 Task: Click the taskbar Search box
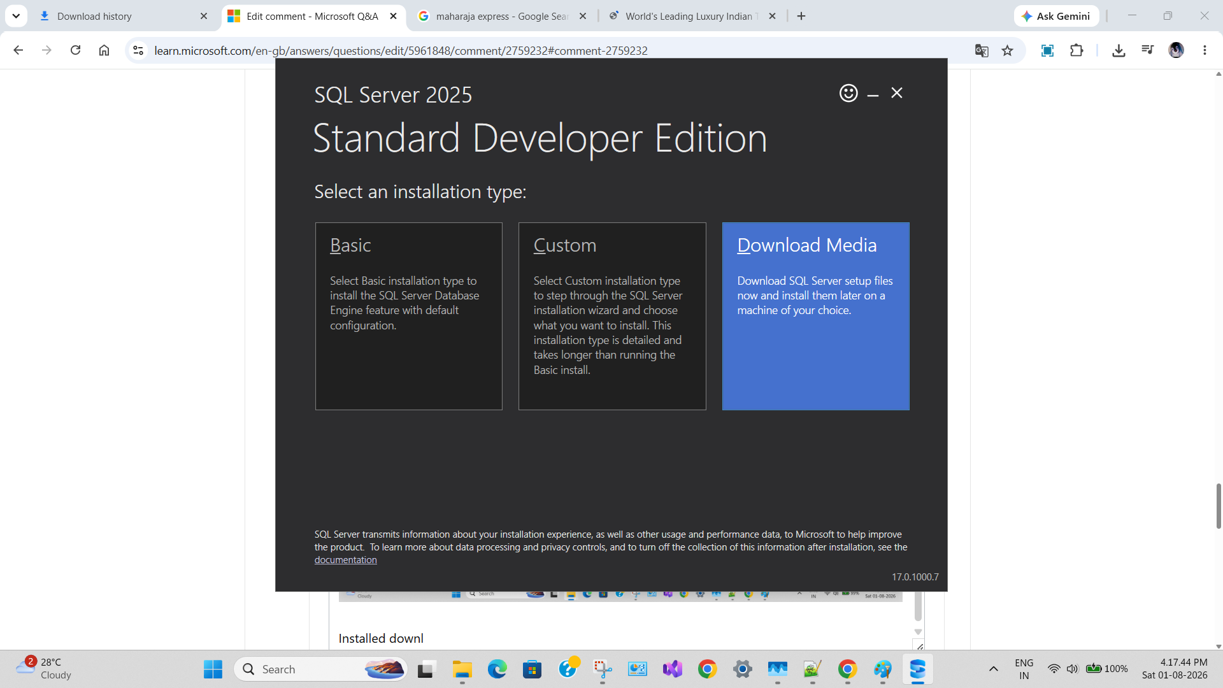coord(321,669)
